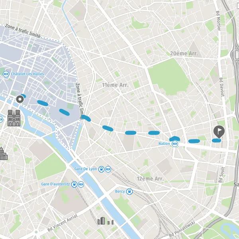This screenshot has height=239, width=239.
Task: Click the Bd Poniatowski street label
Action: click(182, 229)
